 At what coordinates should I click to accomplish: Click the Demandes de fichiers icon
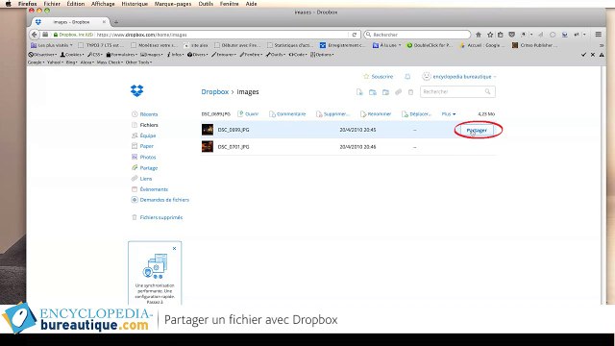point(135,200)
